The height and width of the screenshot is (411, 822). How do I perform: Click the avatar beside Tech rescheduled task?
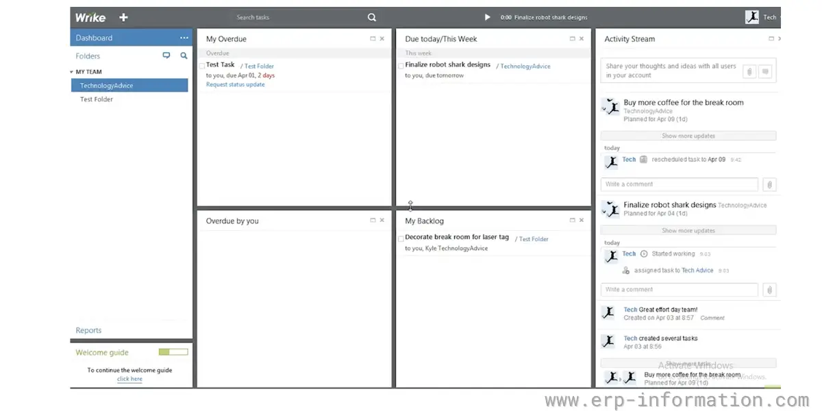point(611,162)
